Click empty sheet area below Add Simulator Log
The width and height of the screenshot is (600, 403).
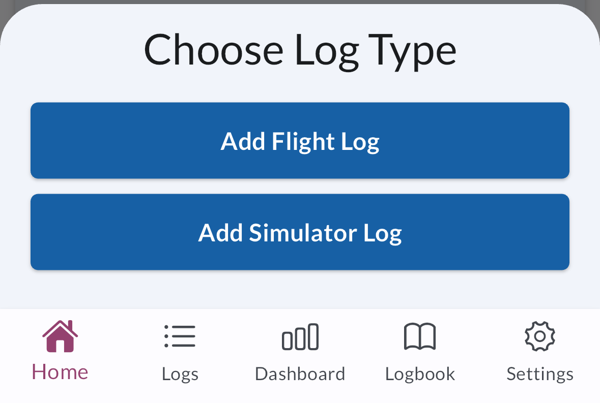point(300,290)
